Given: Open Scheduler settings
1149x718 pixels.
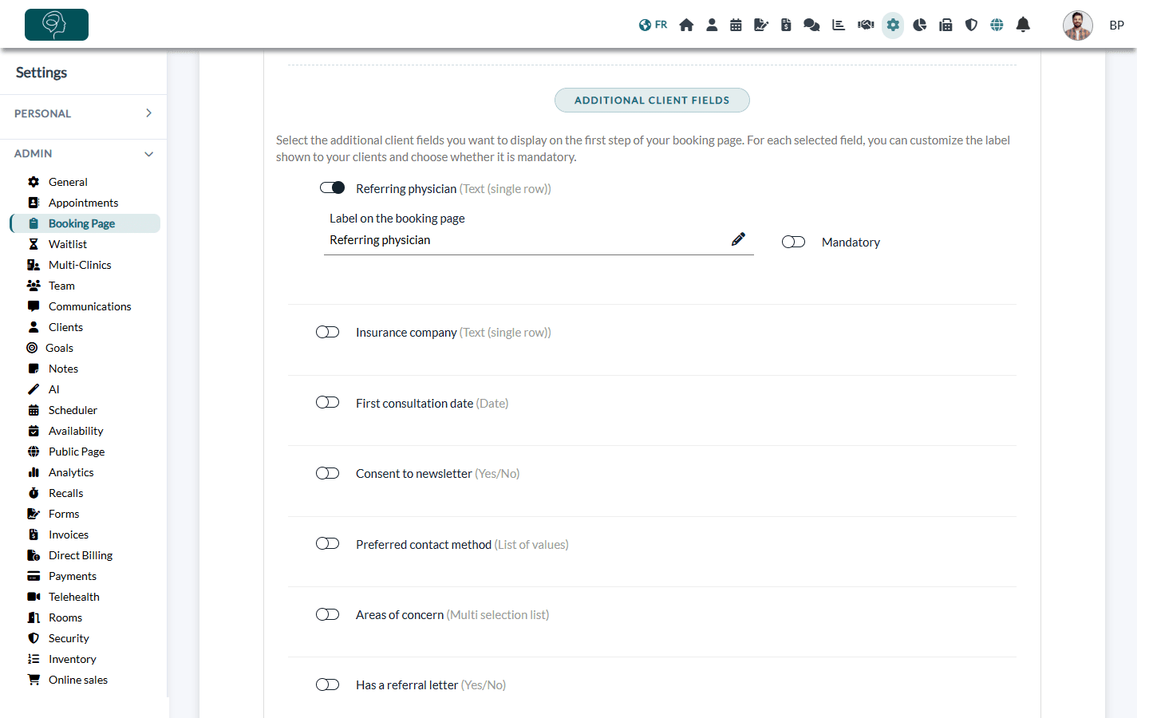Looking at the screenshot, I should tap(73, 410).
